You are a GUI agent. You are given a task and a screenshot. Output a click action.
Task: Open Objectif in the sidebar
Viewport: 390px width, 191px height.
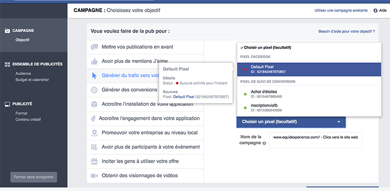(22, 40)
